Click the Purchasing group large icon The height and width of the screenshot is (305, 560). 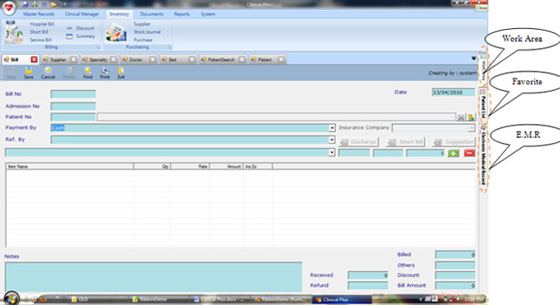pyautogui.click(x=116, y=32)
